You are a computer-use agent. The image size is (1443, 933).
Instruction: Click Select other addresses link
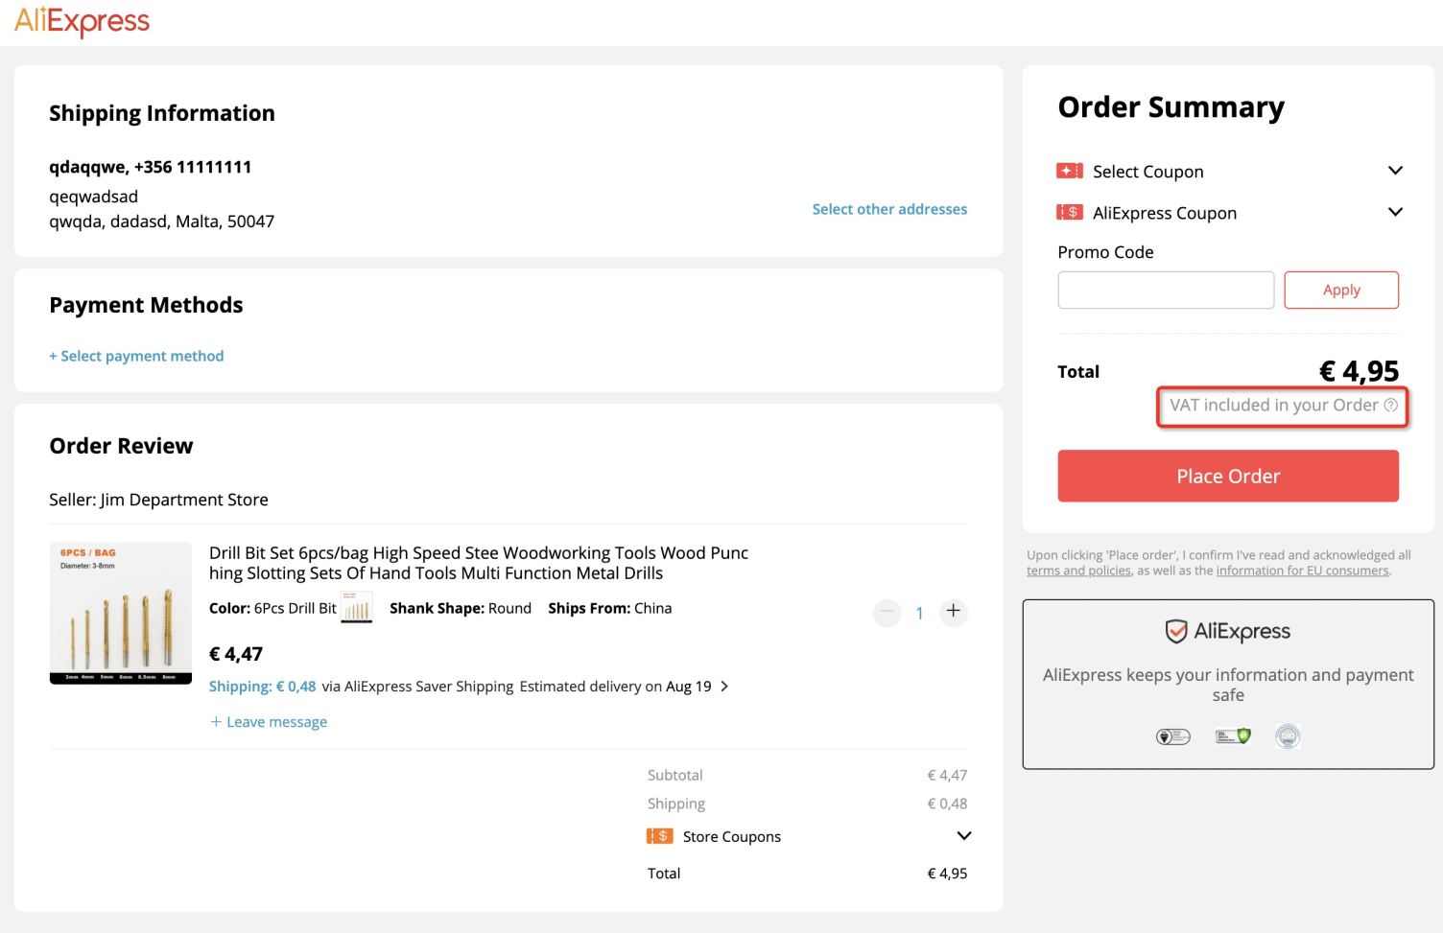pos(888,209)
